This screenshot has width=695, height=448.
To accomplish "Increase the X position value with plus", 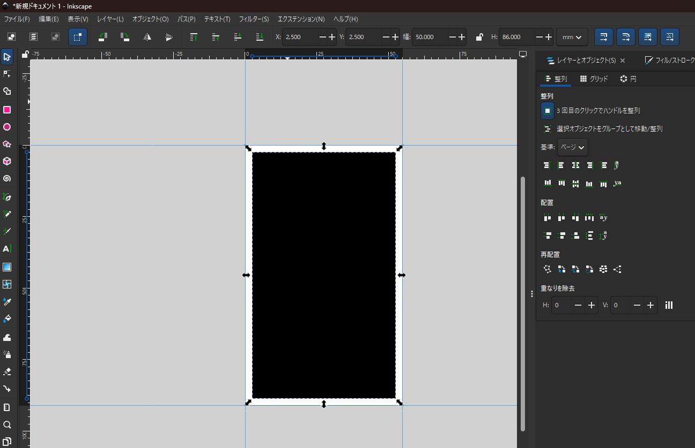I will (332, 37).
